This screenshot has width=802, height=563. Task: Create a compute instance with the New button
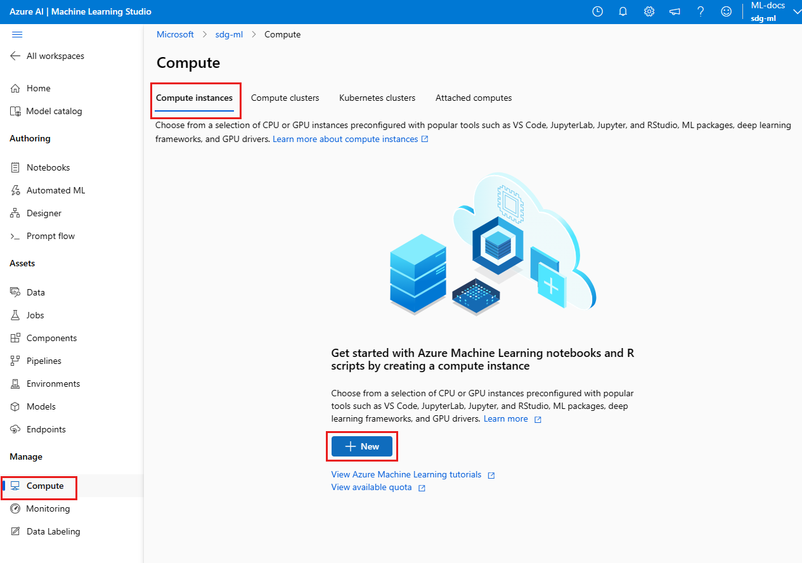click(x=361, y=446)
